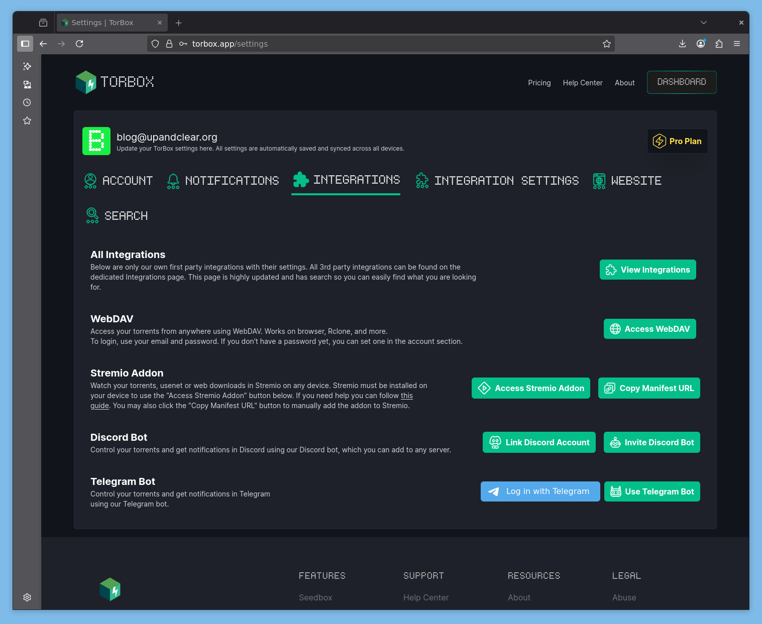Open the AI chatbot sparkle sidebar icon

pyautogui.click(x=27, y=66)
